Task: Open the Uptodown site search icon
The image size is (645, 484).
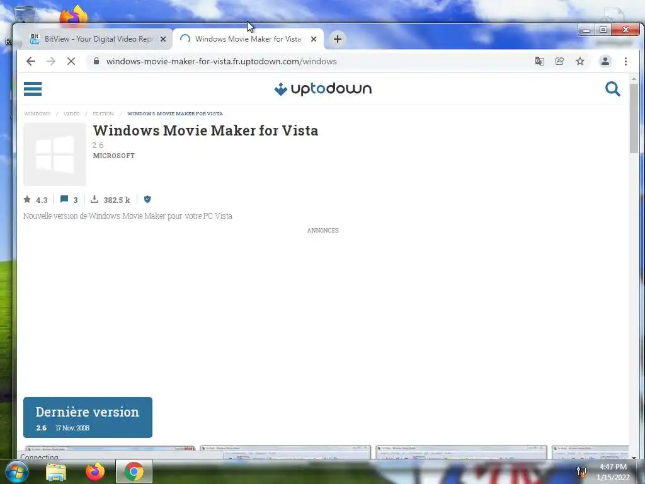Action: 612,89
